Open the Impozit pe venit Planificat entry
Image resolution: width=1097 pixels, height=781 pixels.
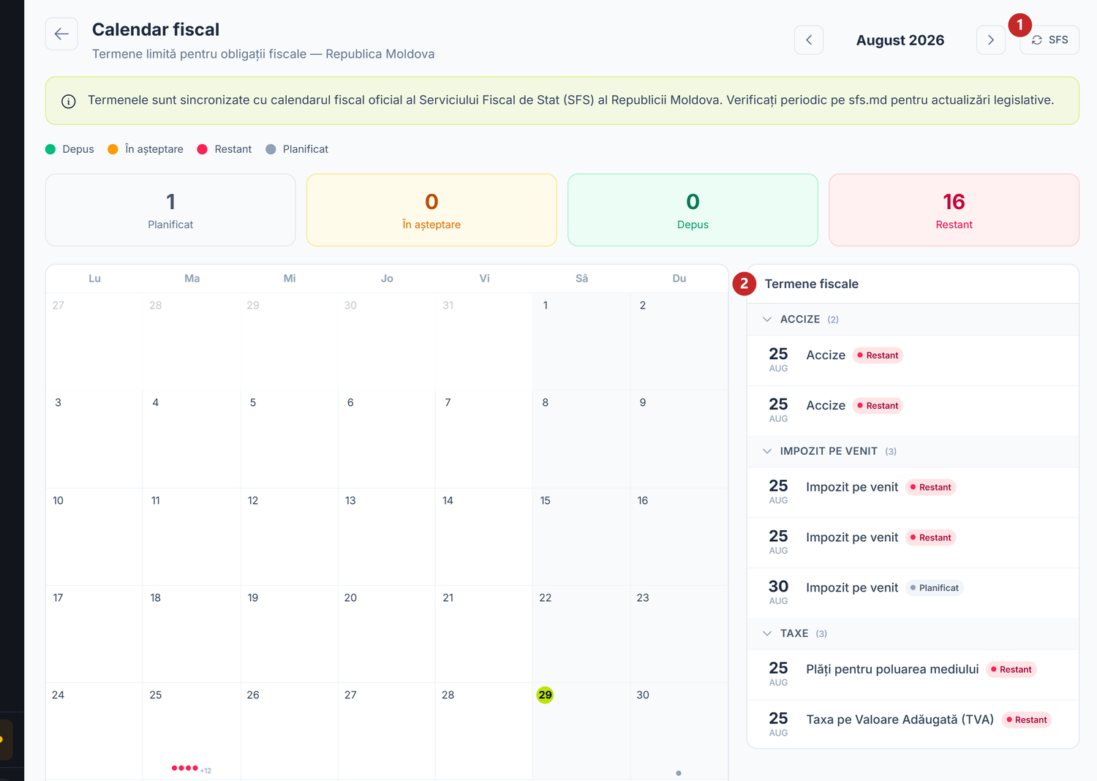913,593
